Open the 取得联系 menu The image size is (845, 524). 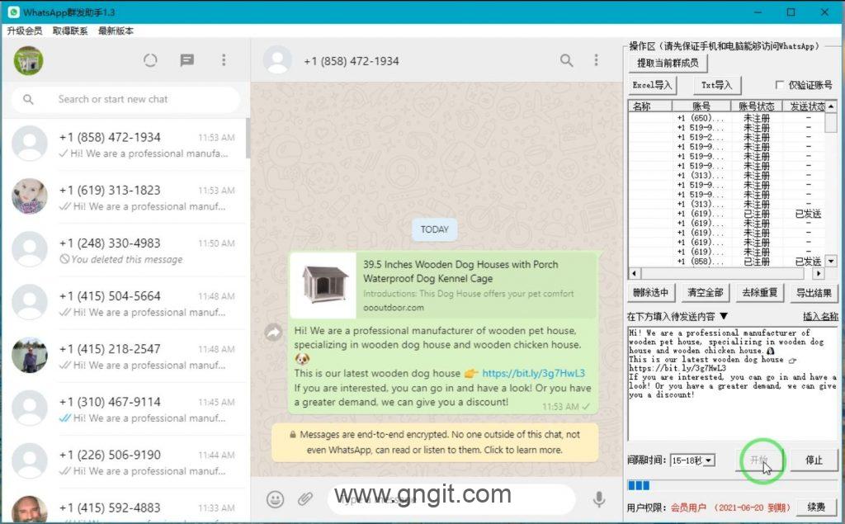point(70,31)
